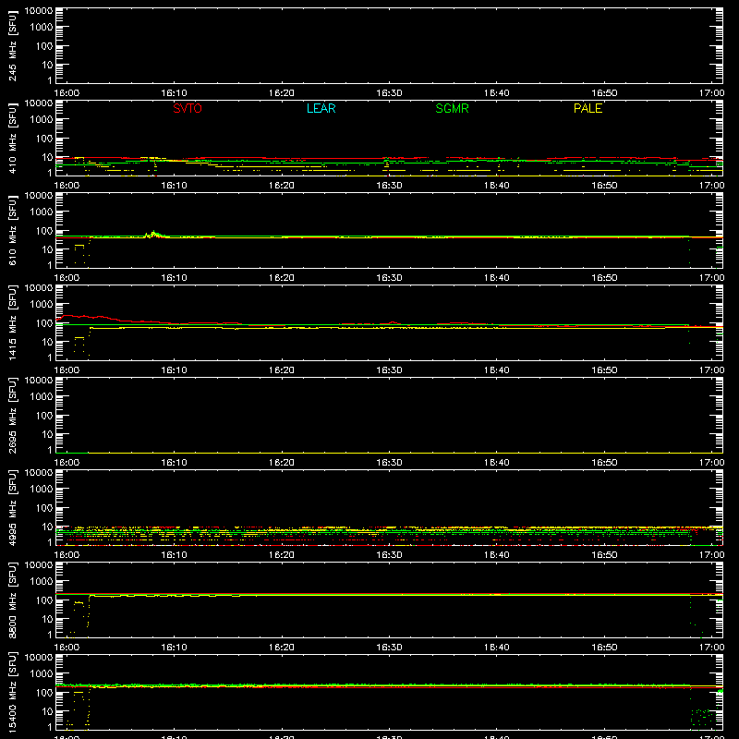Select the 16:40 tick label under 4995 MHz panel

pyautogui.click(x=496, y=555)
